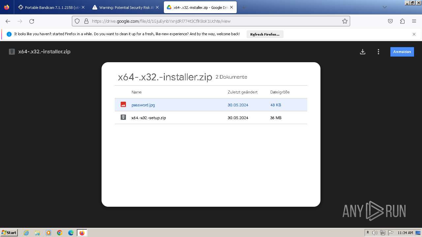Click the 11:34 AM taskbar clock
The width and height of the screenshot is (422, 237).
[405, 233]
